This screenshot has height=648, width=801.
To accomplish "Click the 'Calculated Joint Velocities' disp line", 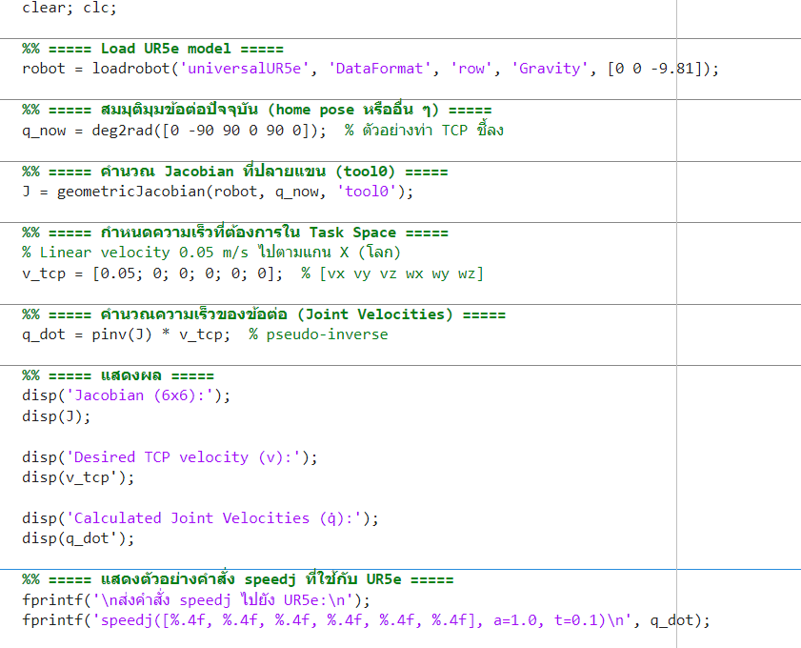I will coord(200,518).
